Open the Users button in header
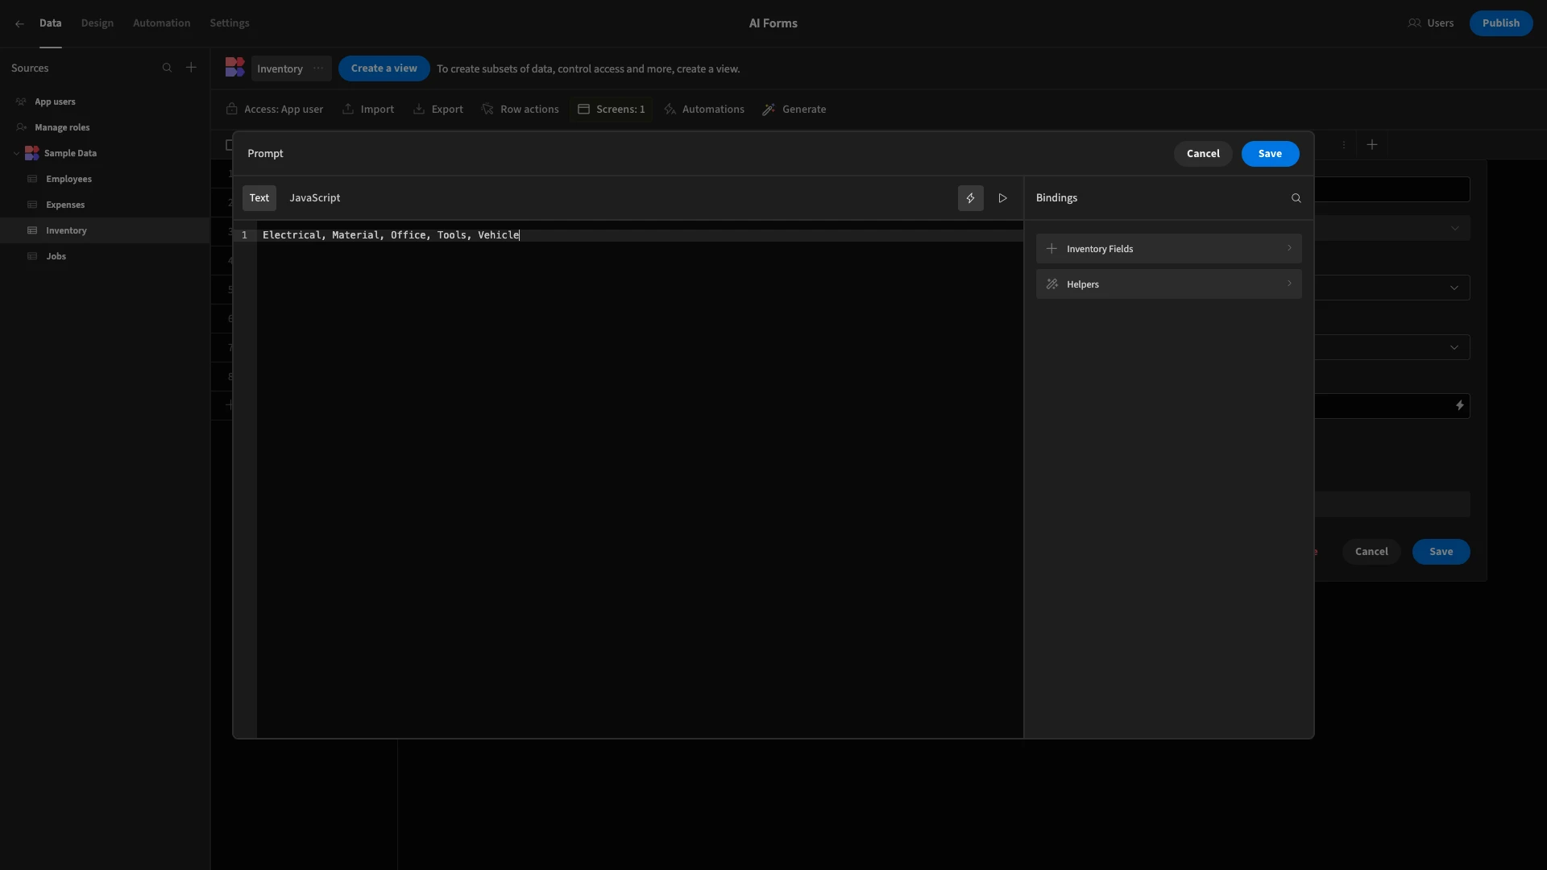 click(1431, 23)
